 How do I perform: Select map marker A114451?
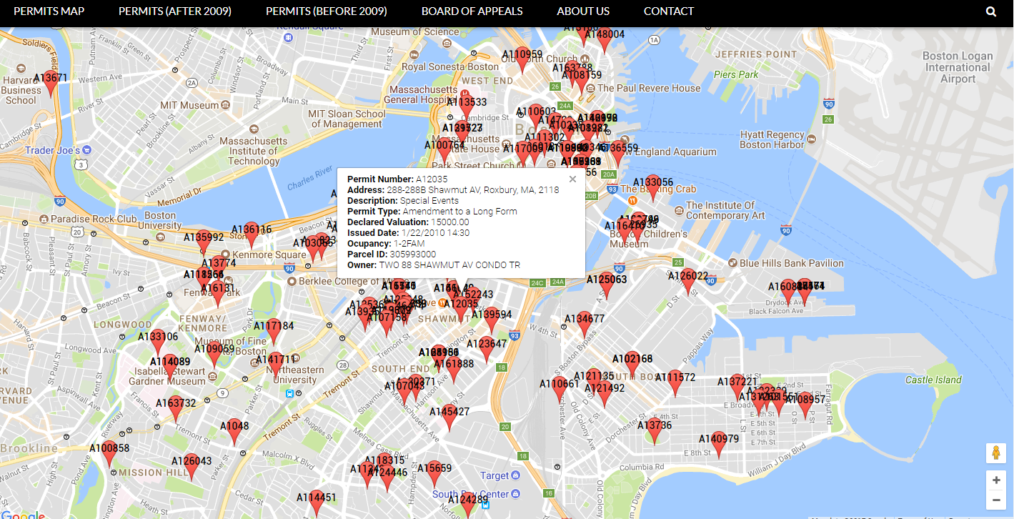(x=316, y=503)
